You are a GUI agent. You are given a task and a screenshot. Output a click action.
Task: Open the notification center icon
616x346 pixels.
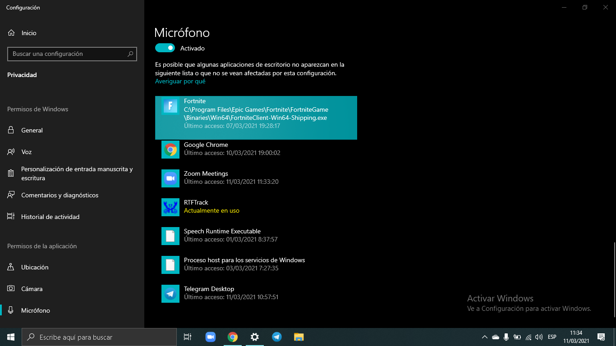(601, 337)
